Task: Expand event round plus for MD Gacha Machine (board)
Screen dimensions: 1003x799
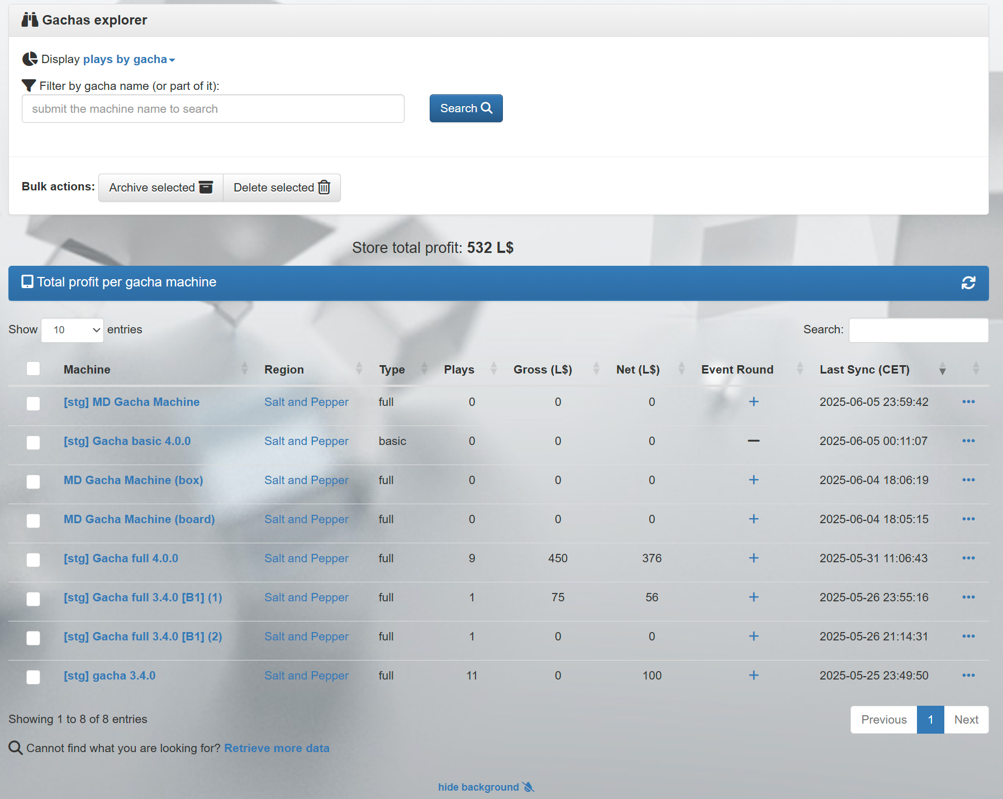Action: [x=754, y=519]
